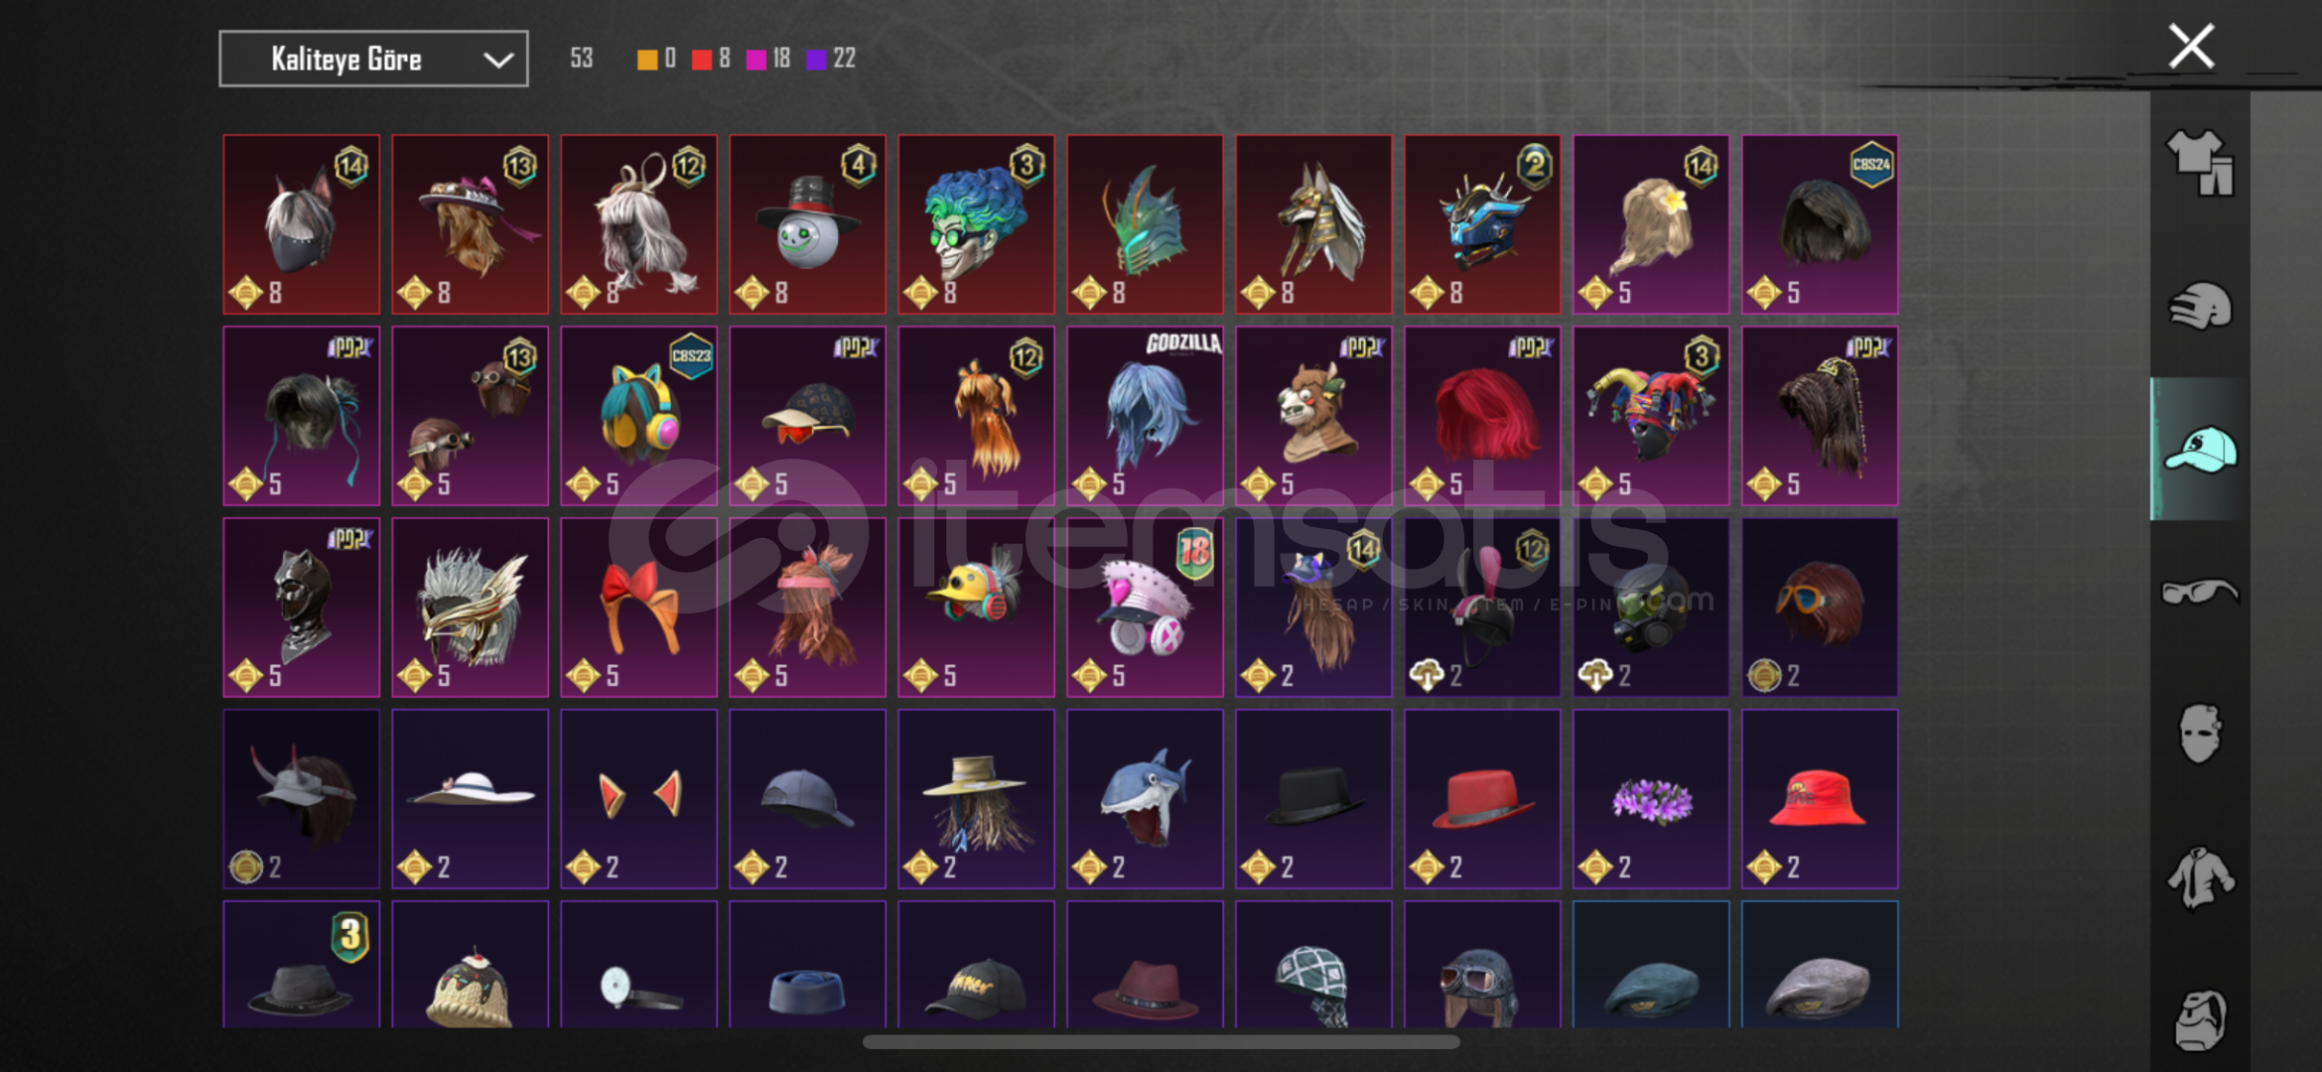The width and height of the screenshot is (2322, 1072).
Task: Select the shark head hat item
Action: pyautogui.click(x=1145, y=799)
